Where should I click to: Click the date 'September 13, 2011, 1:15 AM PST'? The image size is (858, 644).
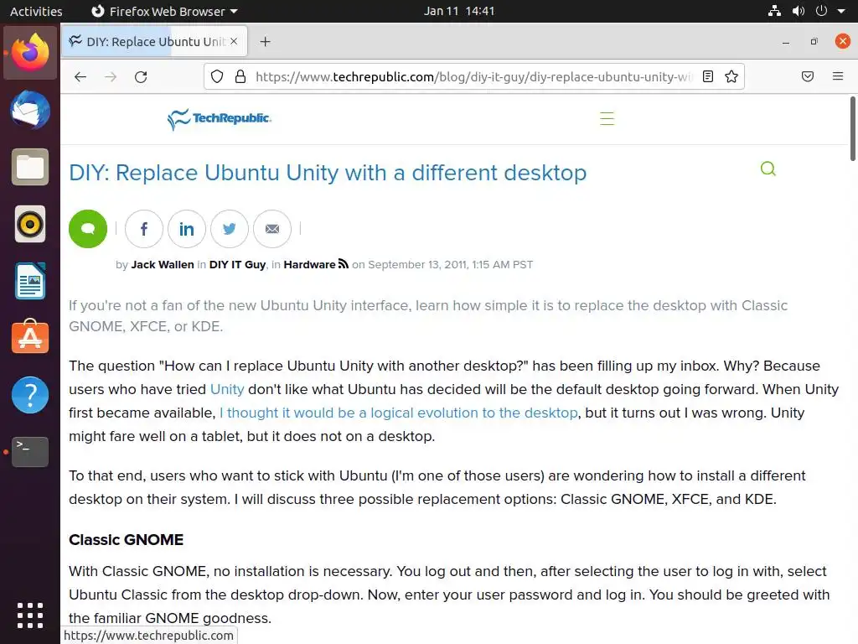(450, 264)
